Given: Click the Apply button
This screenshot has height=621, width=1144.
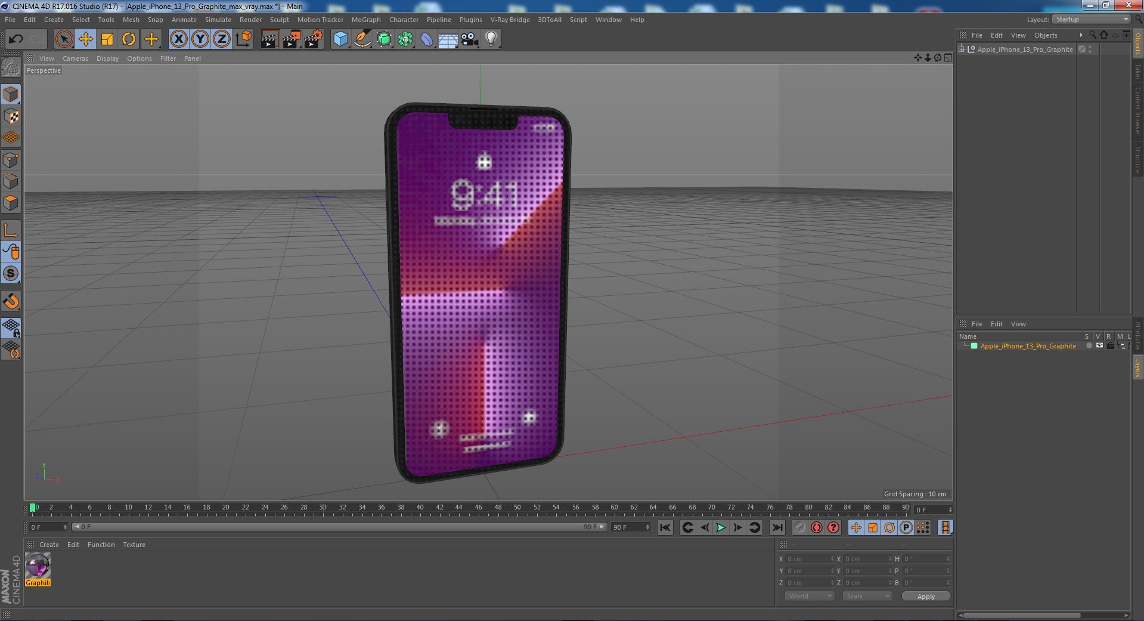Looking at the screenshot, I should coord(926,597).
